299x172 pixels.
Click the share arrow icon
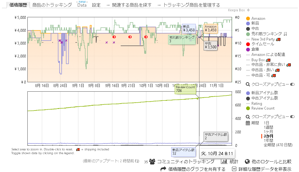(x=163, y=169)
